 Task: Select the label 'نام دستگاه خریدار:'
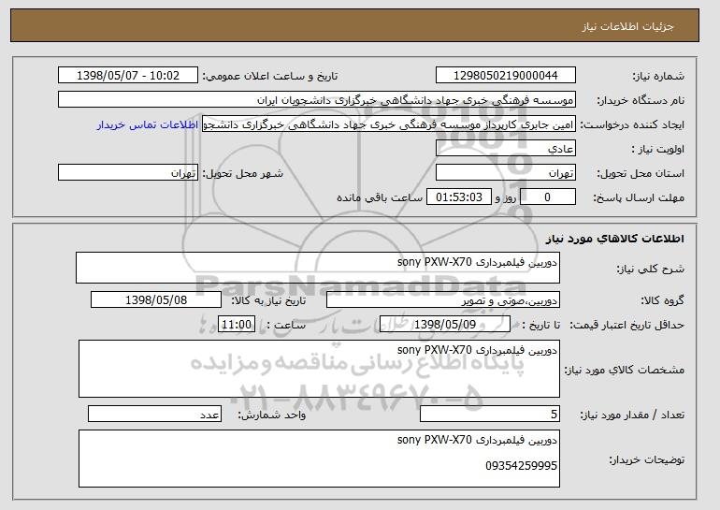(x=641, y=100)
